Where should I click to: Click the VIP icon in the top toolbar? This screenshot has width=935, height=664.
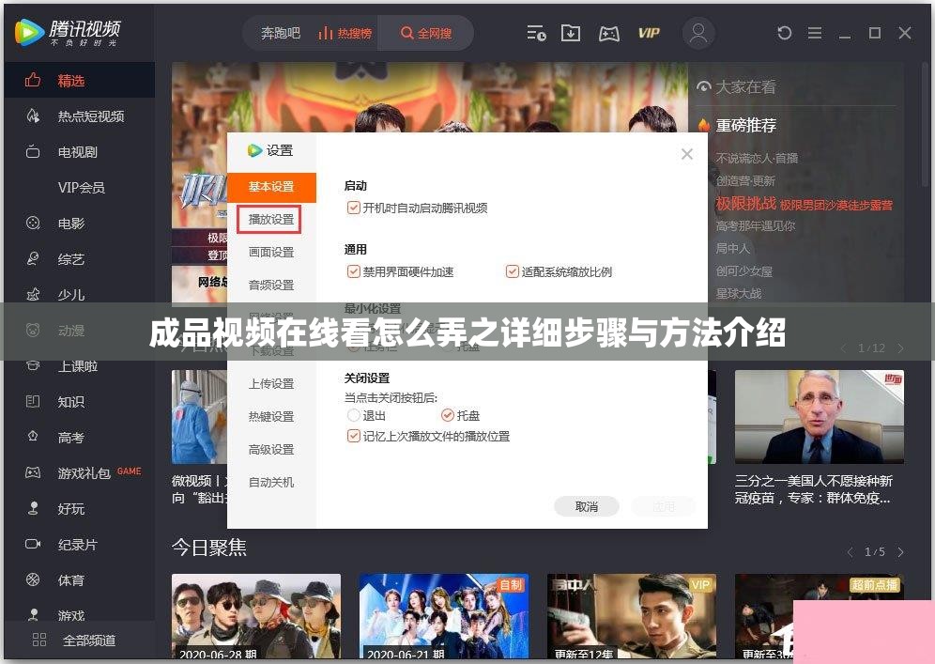pyautogui.click(x=649, y=33)
